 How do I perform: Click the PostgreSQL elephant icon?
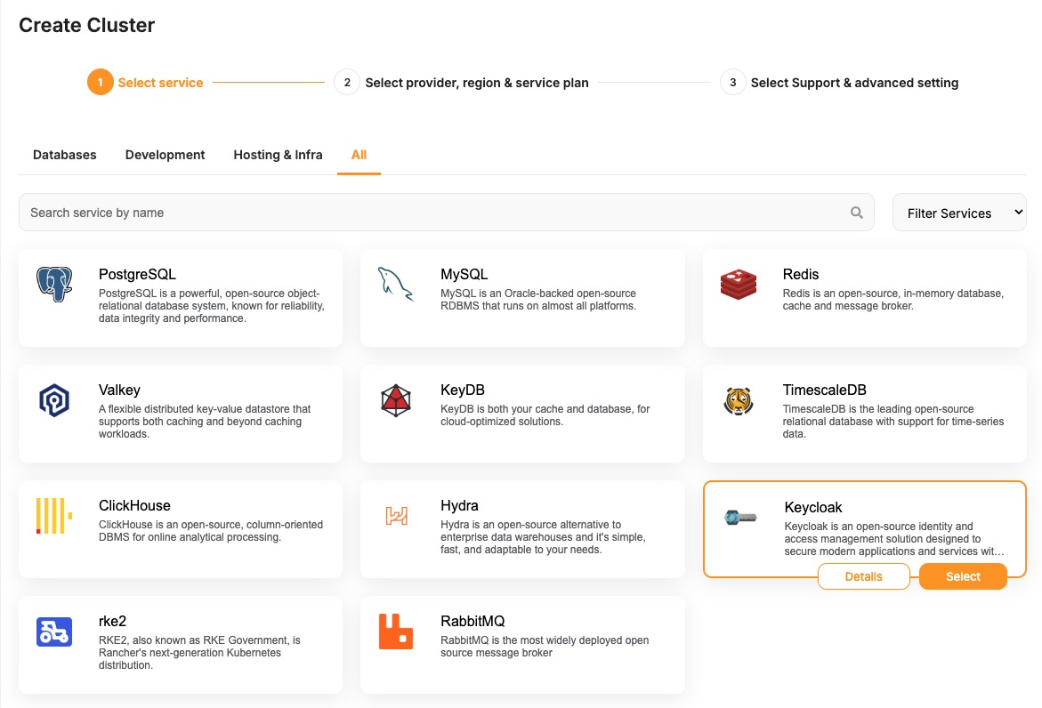pyautogui.click(x=54, y=285)
